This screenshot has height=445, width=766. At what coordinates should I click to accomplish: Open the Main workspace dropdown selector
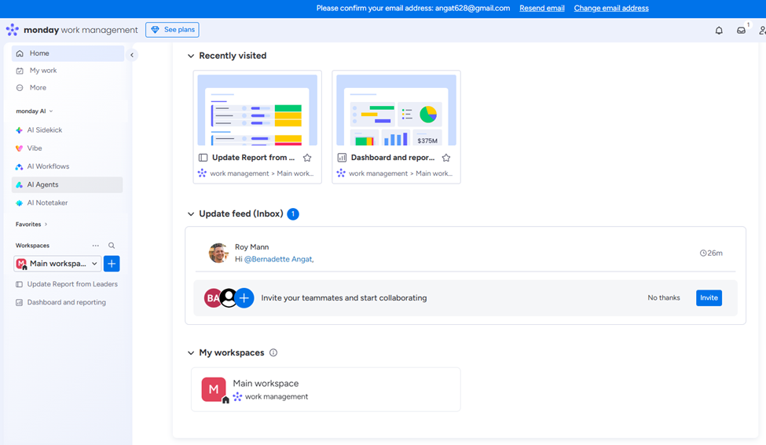click(57, 264)
